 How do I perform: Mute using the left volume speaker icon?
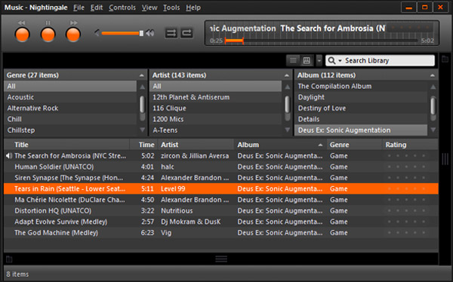coord(97,33)
